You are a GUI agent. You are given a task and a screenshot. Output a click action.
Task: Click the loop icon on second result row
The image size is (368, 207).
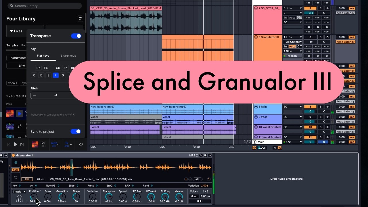coord(19,126)
